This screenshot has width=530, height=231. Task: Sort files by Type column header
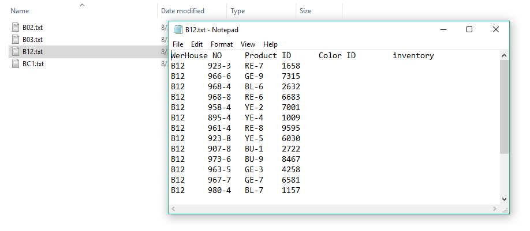click(238, 11)
